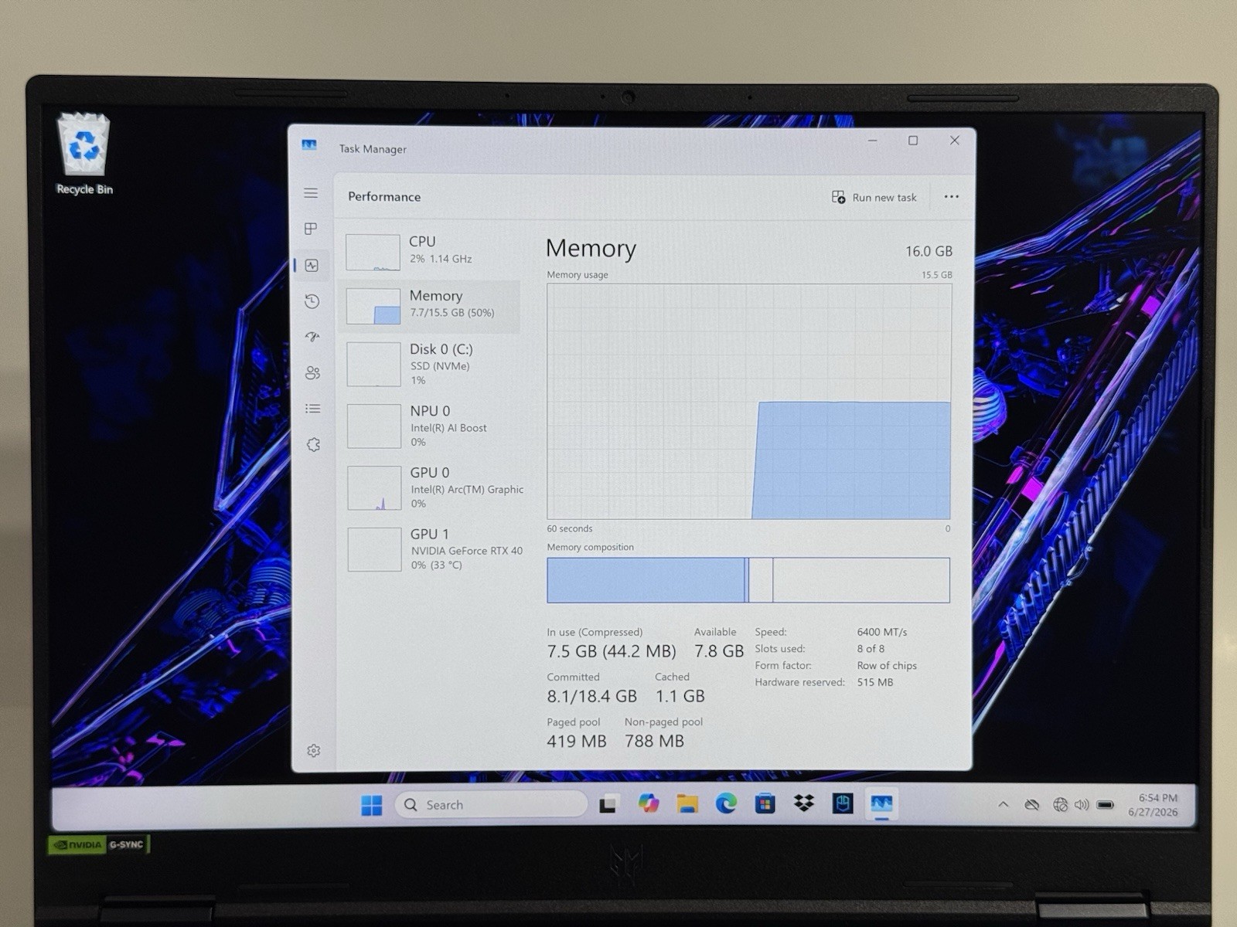
Task: Open the three-dot more options menu
Action: [x=952, y=197]
